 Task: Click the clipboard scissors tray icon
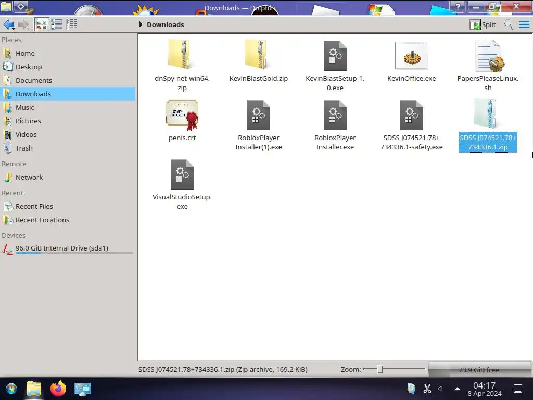point(427,389)
